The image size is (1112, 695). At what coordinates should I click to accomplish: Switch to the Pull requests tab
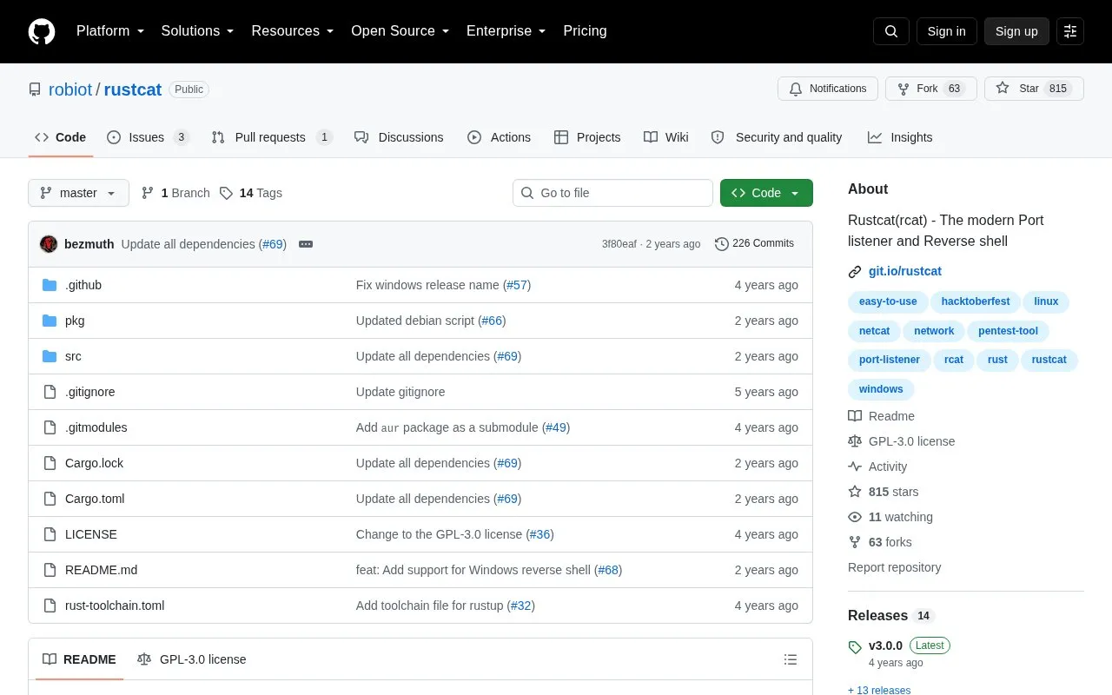272,137
